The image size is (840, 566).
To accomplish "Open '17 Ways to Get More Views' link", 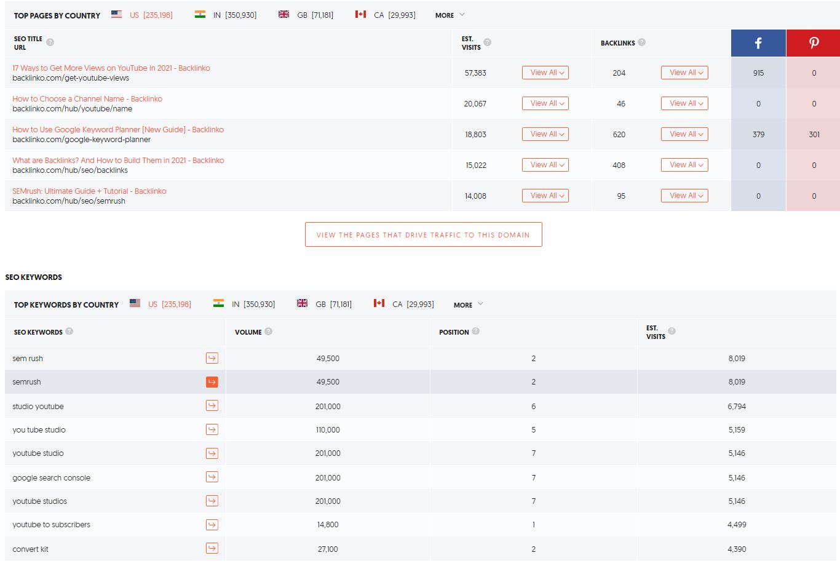I will click(x=111, y=68).
